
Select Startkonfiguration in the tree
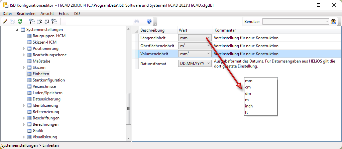click(x=48, y=80)
